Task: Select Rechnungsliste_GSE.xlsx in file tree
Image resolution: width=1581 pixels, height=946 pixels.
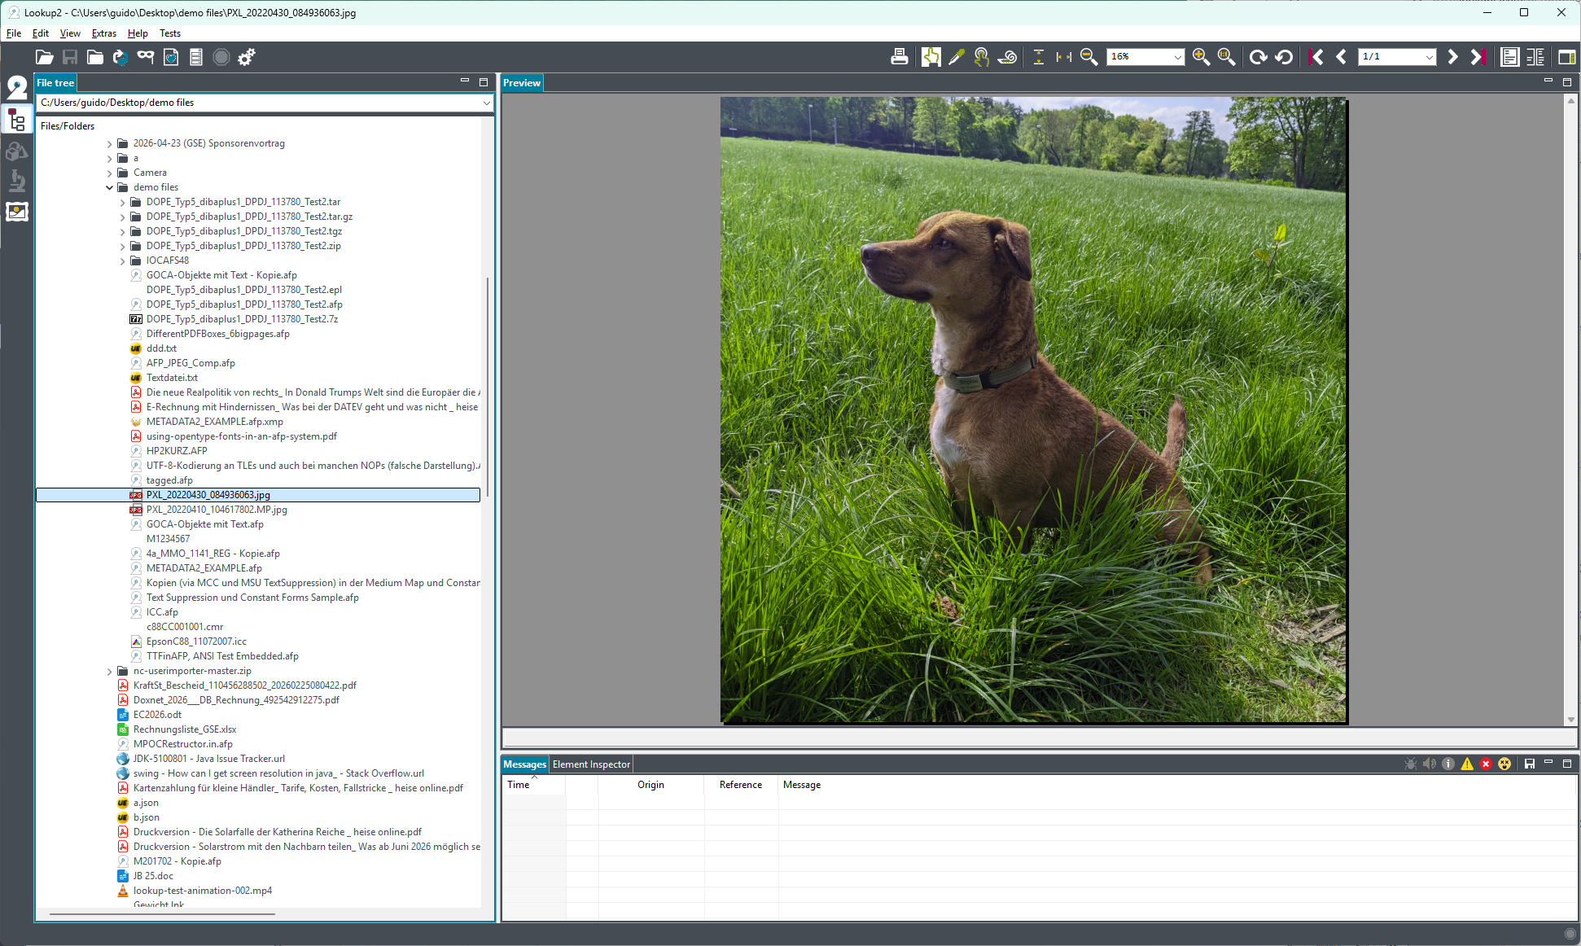Action: point(185,729)
